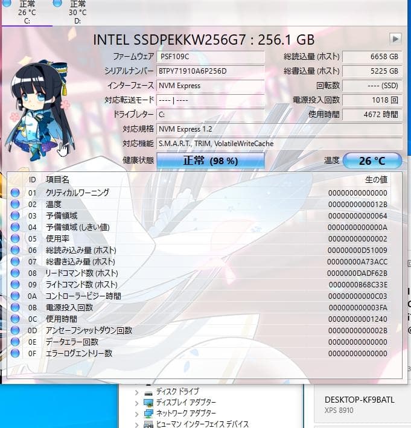Select ディスク ドライブ tree item label
Viewport: 411px width, 428px height.
point(177,391)
